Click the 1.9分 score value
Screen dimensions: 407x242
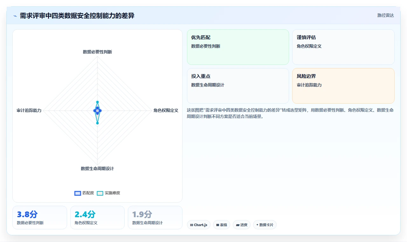pos(142,214)
